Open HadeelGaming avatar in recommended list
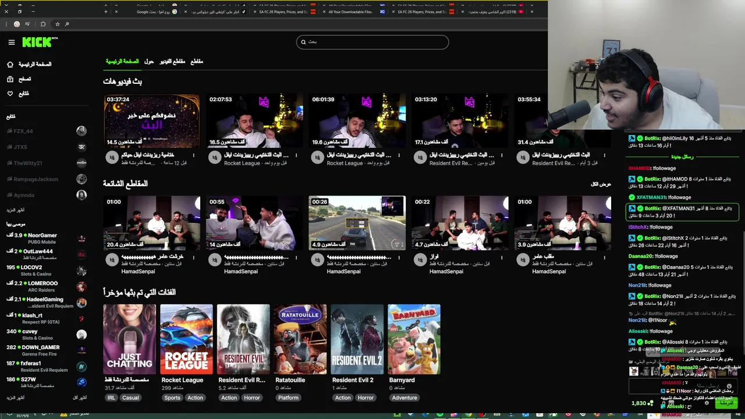The width and height of the screenshot is (745, 419). [81, 302]
